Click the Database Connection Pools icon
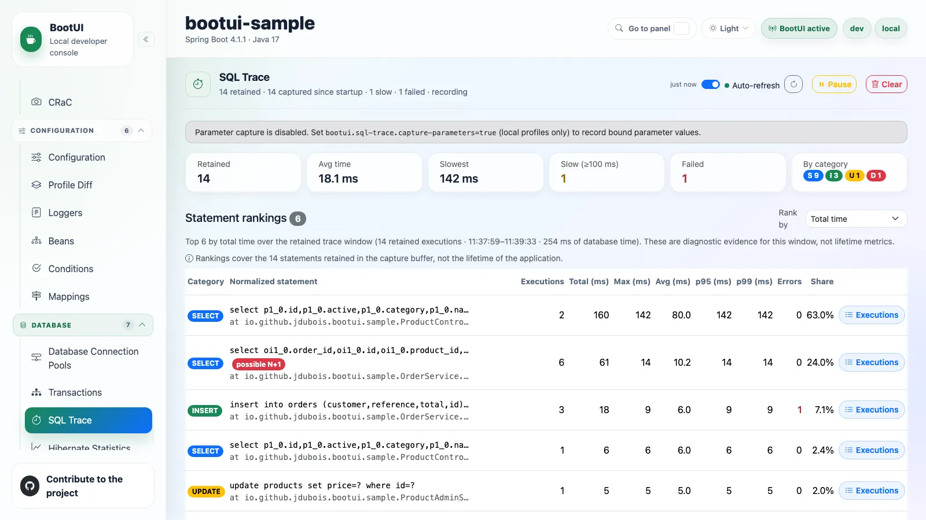Screen dimensions: 926x520 coord(36,358)
